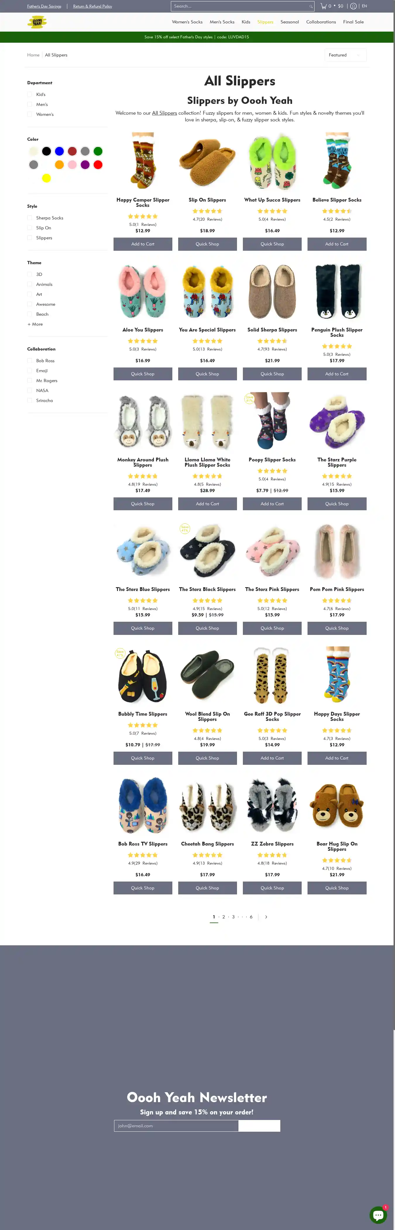Click the search magnifier icon
The width and height of the screenshot is (395, 1230).
(x=310, y=6)
